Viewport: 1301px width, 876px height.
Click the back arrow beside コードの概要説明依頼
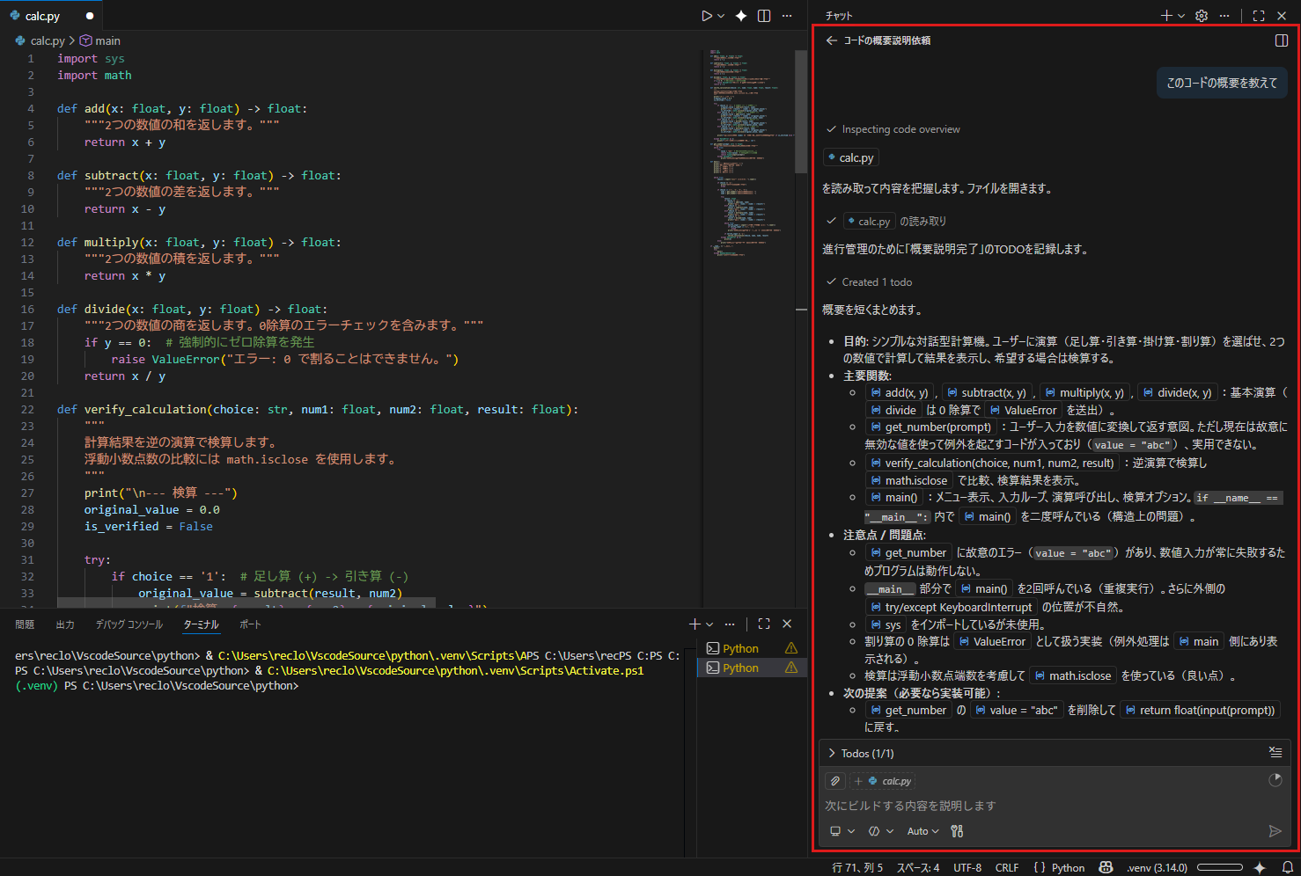832,40
